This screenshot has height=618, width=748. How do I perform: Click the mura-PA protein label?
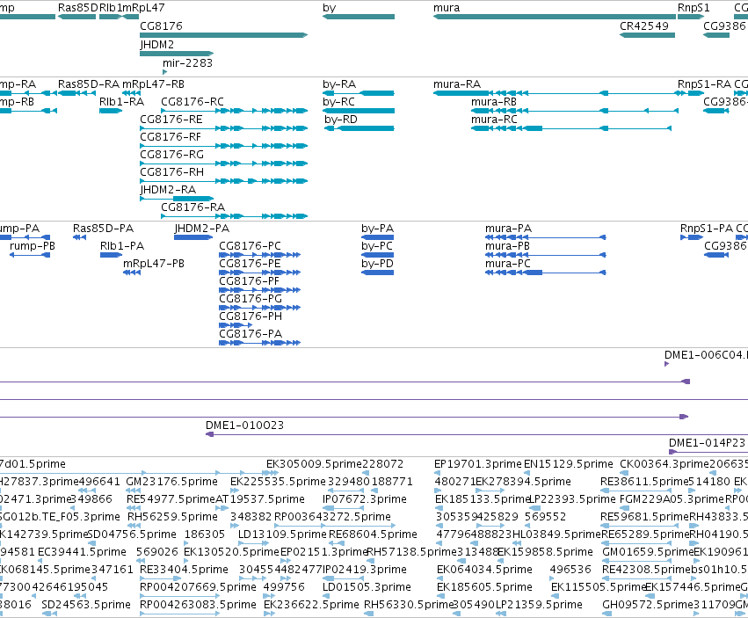(508, 228)
